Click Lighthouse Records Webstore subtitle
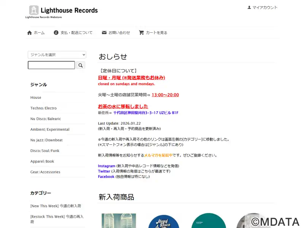Screen dimensions: 304x228 (43, 17)
